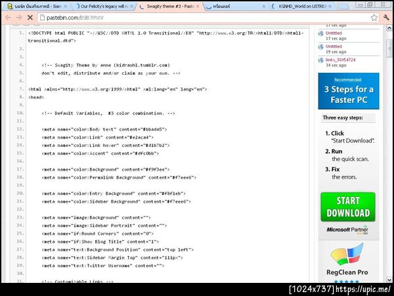Click the pastebin.com address bar
The height and width of the screenshot is (296, 394).
click(205, 18)
